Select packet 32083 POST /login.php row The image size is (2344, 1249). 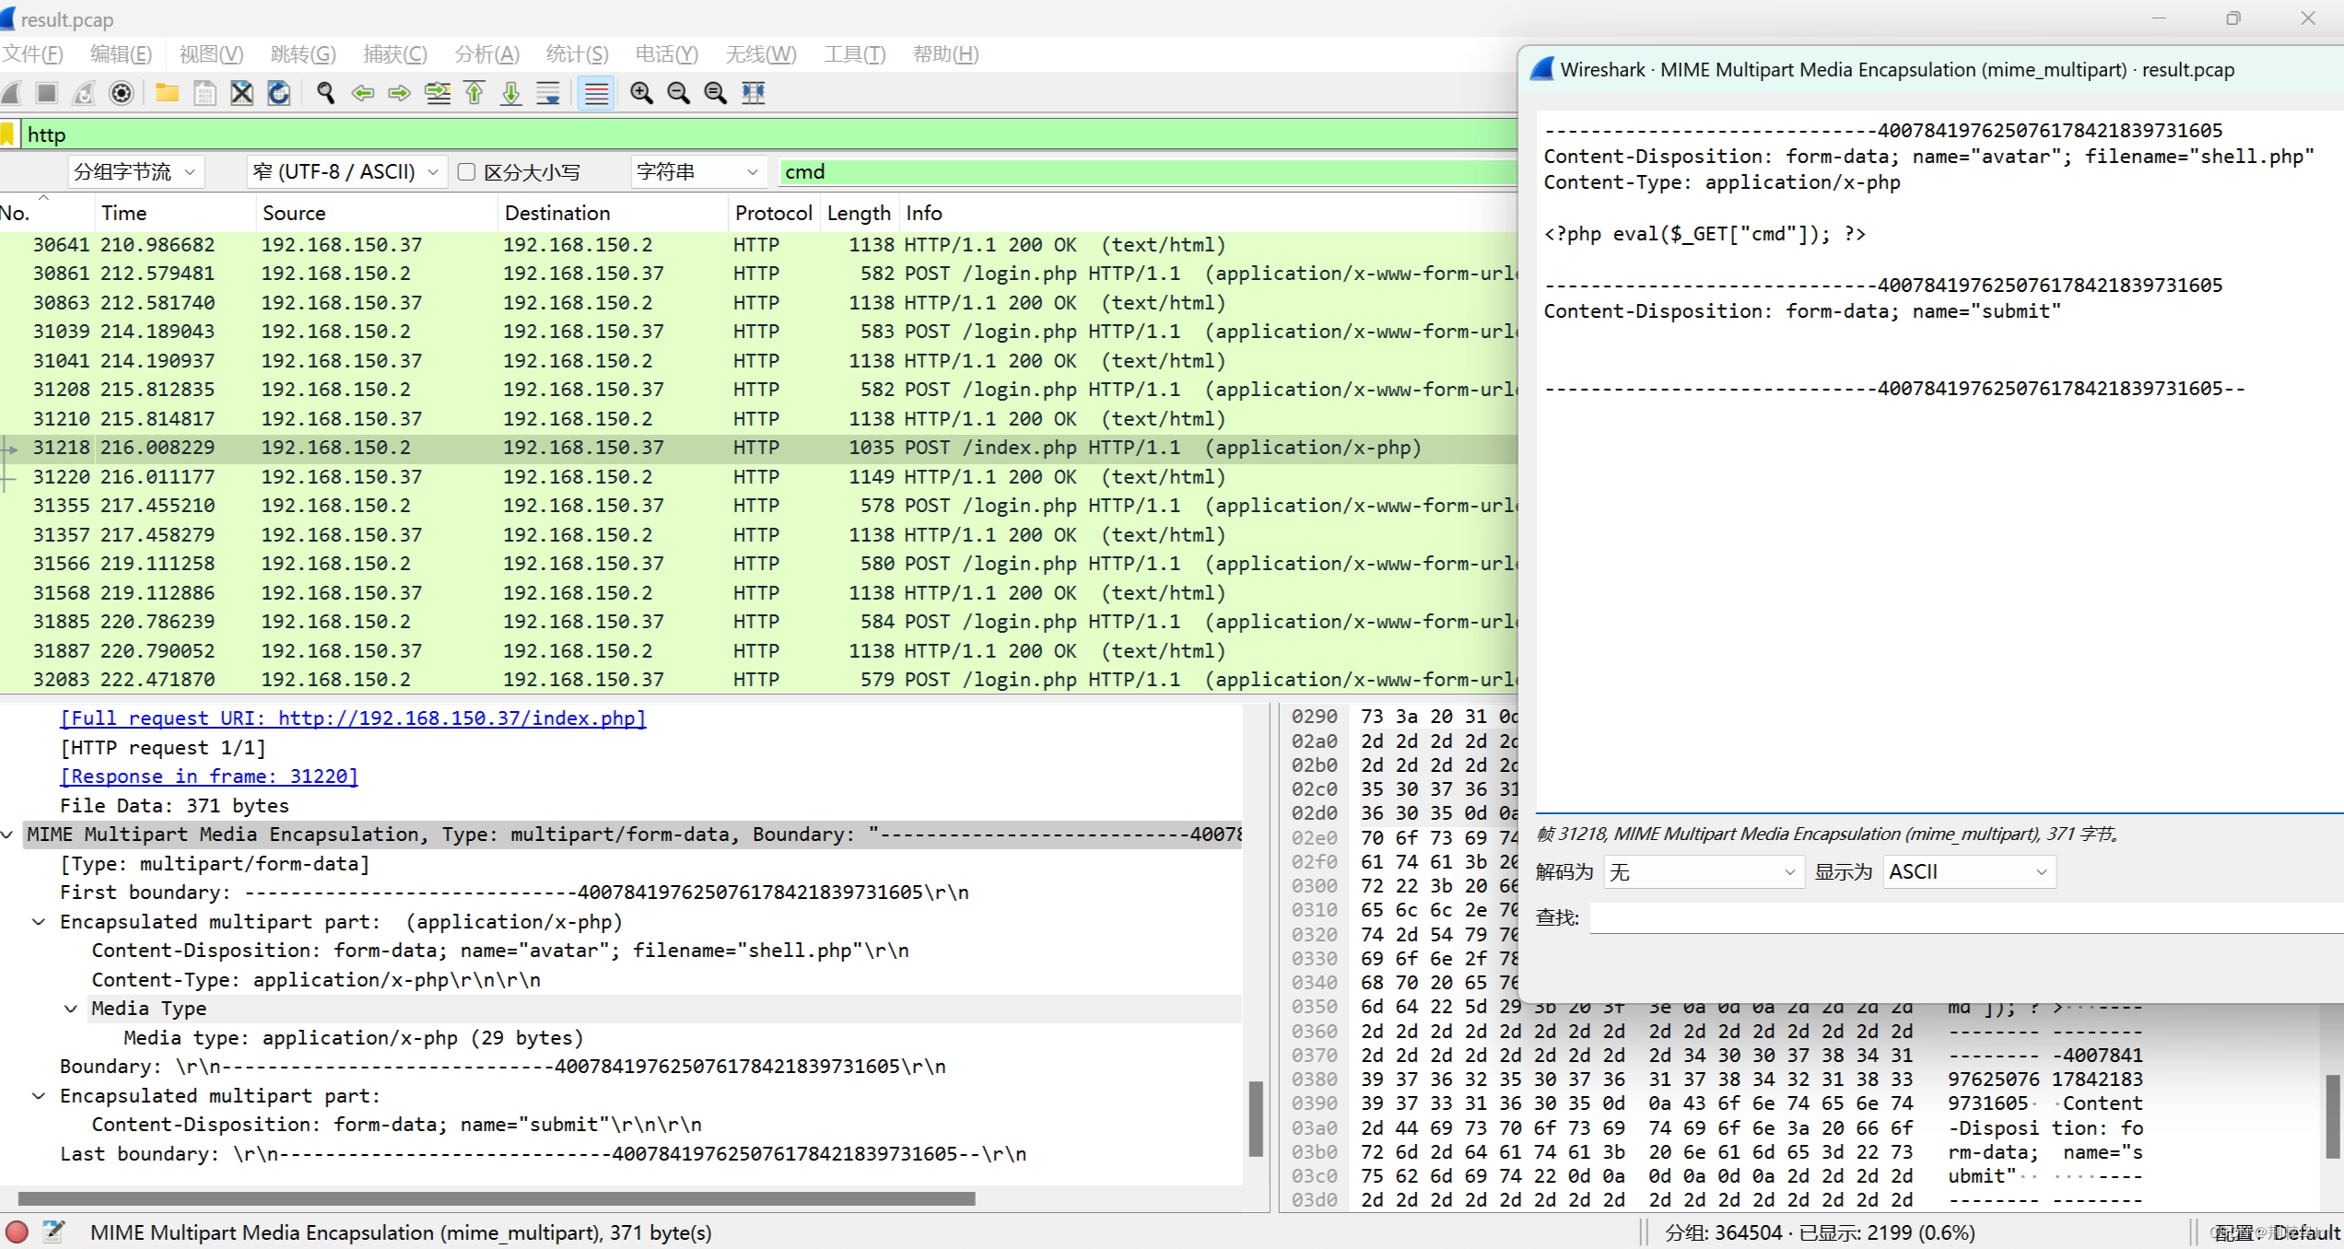[x=758, y=680]
